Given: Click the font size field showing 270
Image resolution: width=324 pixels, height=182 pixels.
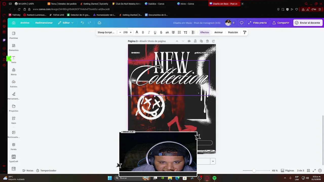Looking at the screenshot, I should pyautogui.click(x=125, y=32).
